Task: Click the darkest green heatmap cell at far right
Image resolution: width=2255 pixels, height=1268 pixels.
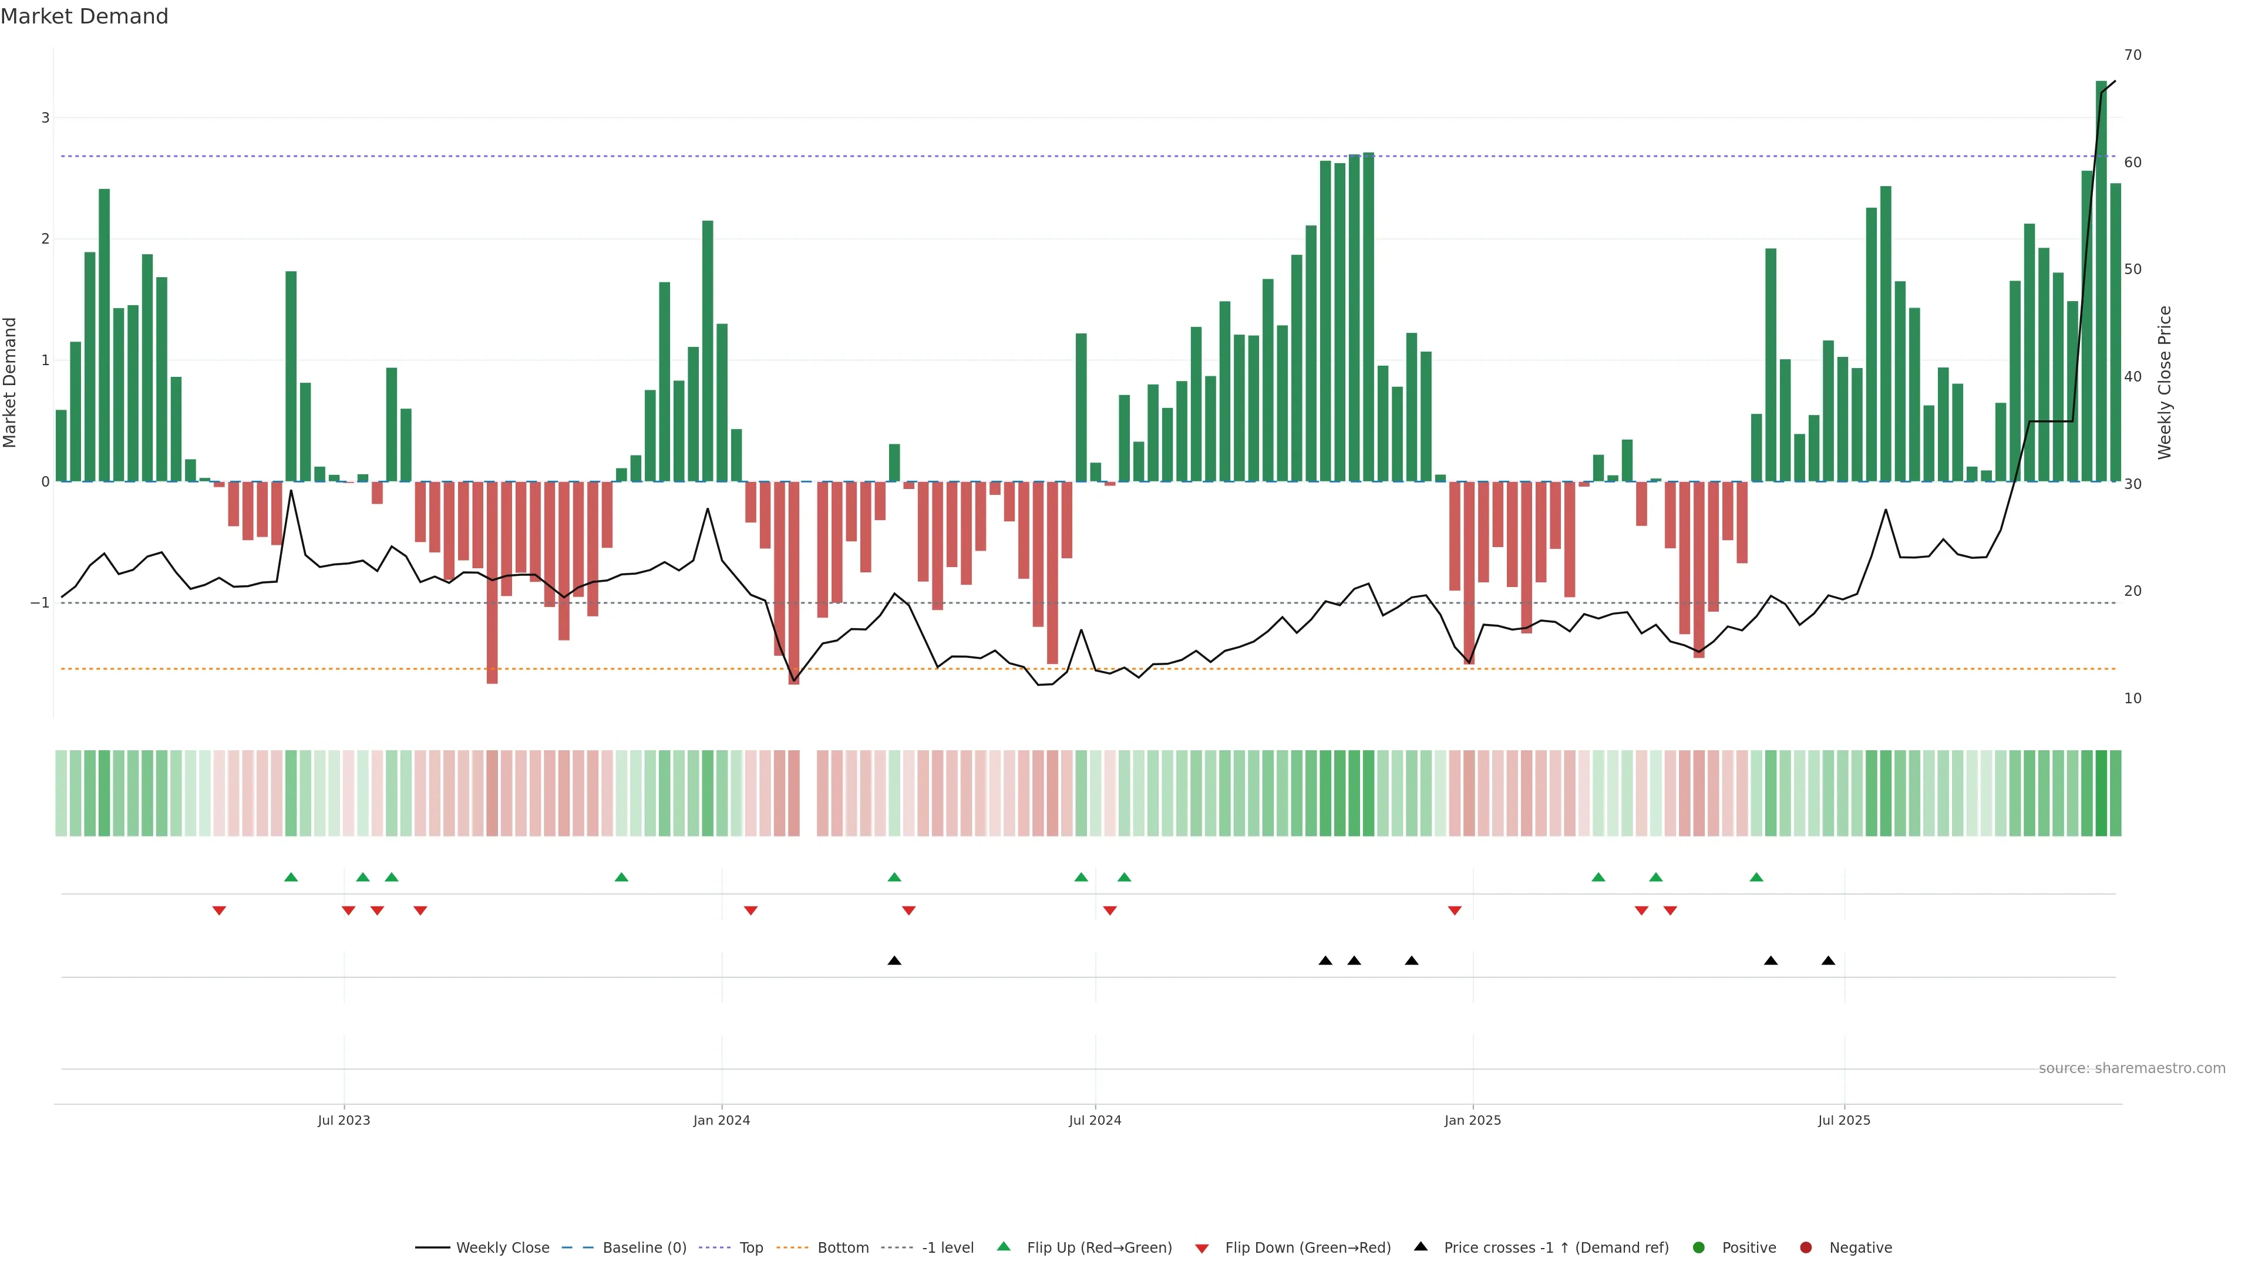Action: [2101, 793]
